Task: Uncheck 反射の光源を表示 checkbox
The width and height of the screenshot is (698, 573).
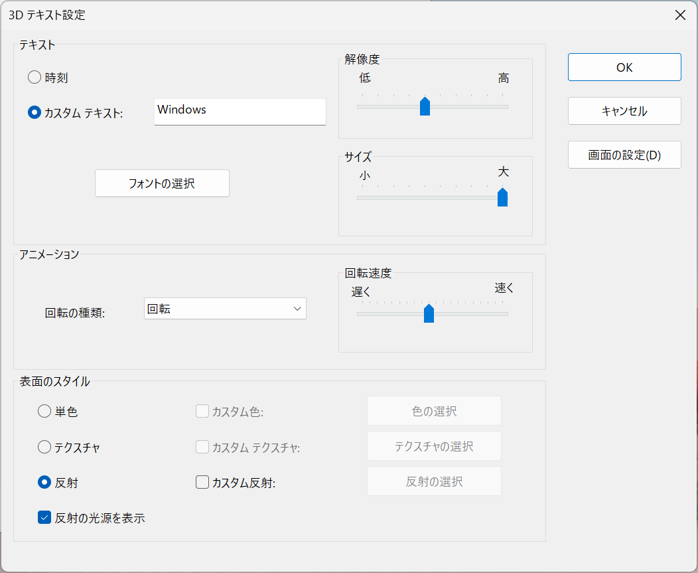Action: coord(44,518)
